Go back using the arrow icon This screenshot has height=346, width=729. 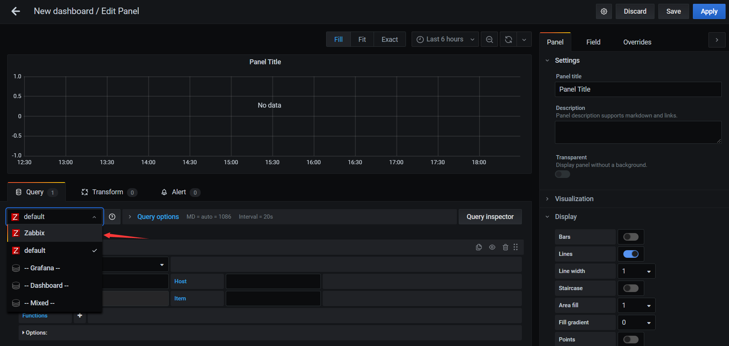16,11
